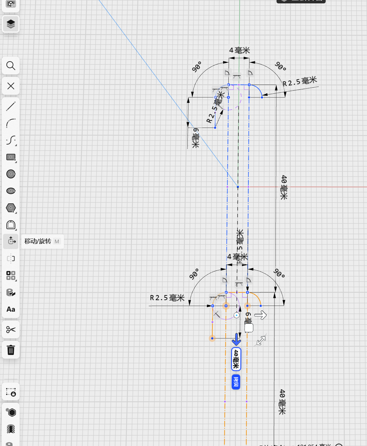Viewport: 367px width, 446px height.
Task: Select the lower right 90° angle dimension
Action: coord(279,273)
